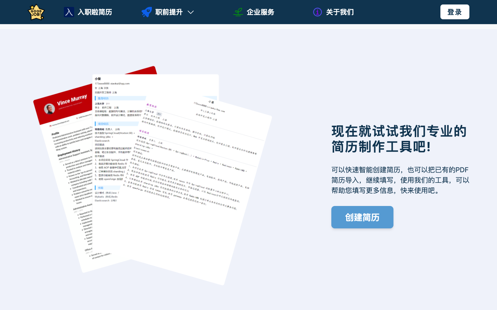Click the rocket icon beside 职前提升
This screenshot has width=497, height=310.
point(147,12)
